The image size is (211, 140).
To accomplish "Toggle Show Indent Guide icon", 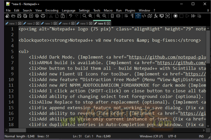I will (x=138, y=16).
